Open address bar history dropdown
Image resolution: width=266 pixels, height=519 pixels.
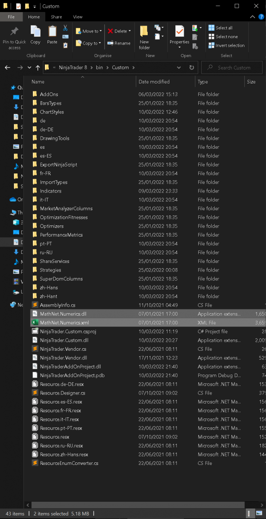pos(179,67)
